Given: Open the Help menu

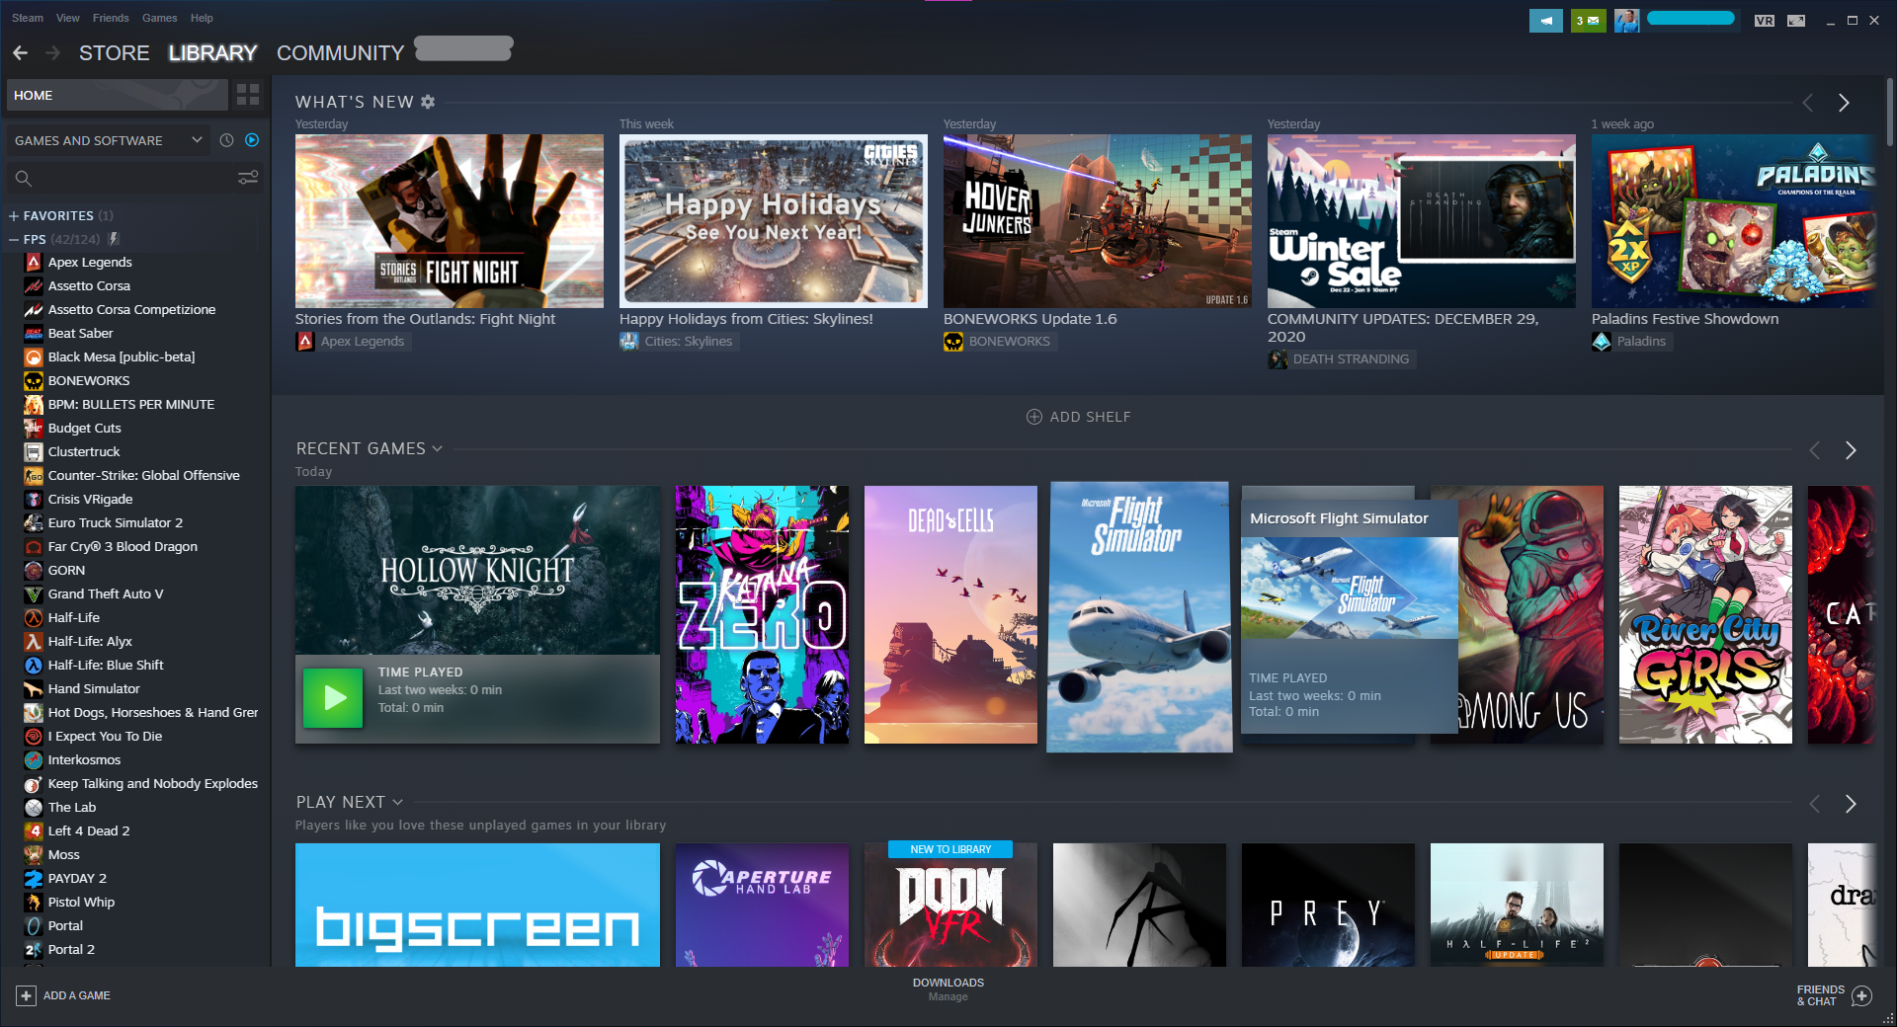Looking at the screenshot, I should [202, 18].
